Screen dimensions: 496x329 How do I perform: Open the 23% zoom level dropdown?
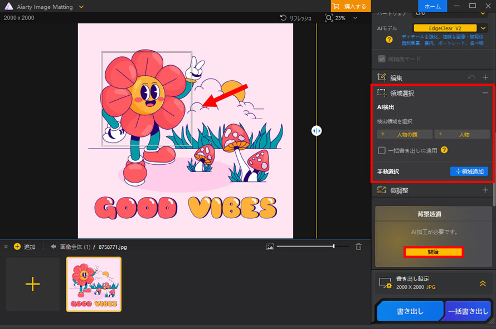pos(355,18)
